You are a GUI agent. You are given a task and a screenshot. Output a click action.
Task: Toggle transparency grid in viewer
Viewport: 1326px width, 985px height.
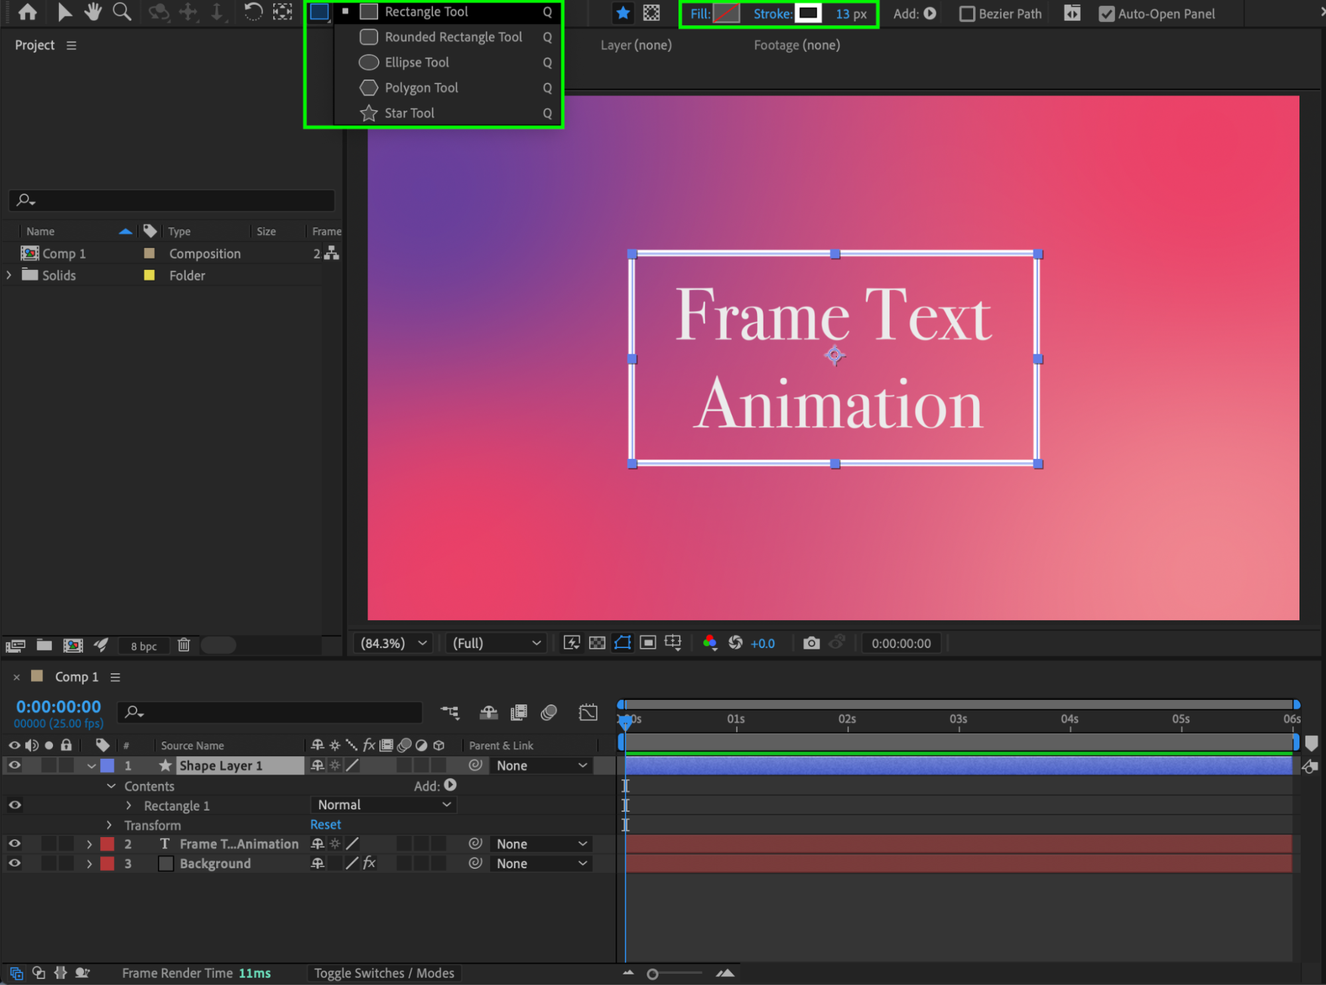point(597,643)
